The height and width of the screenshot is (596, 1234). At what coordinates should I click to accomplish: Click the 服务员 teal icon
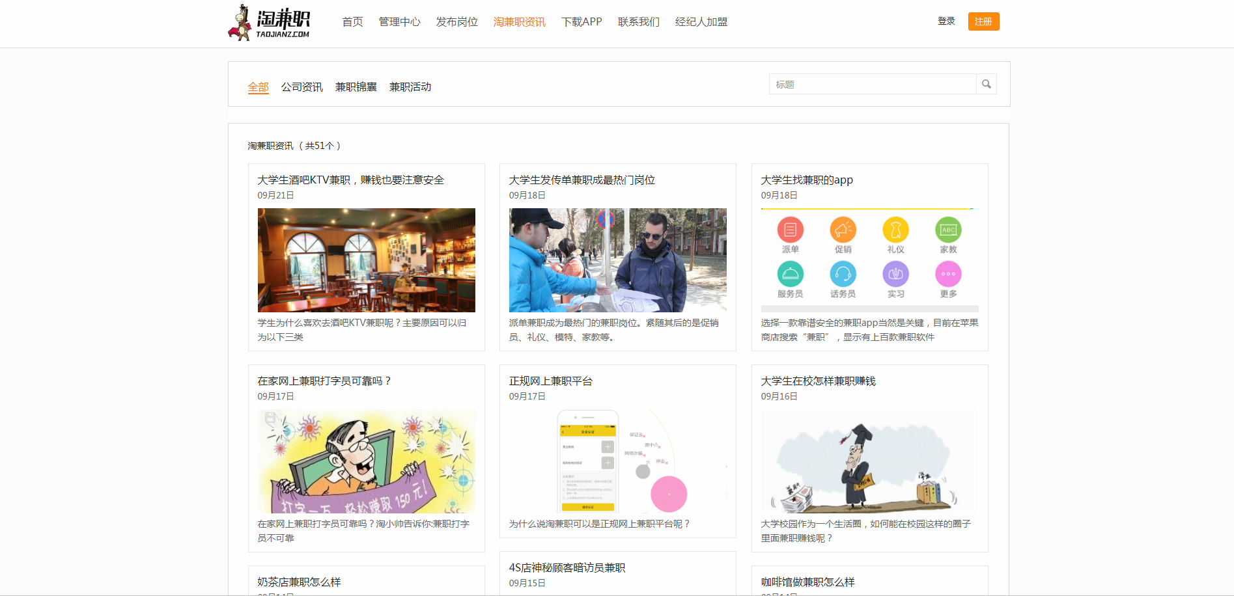(x=791, y=274)
